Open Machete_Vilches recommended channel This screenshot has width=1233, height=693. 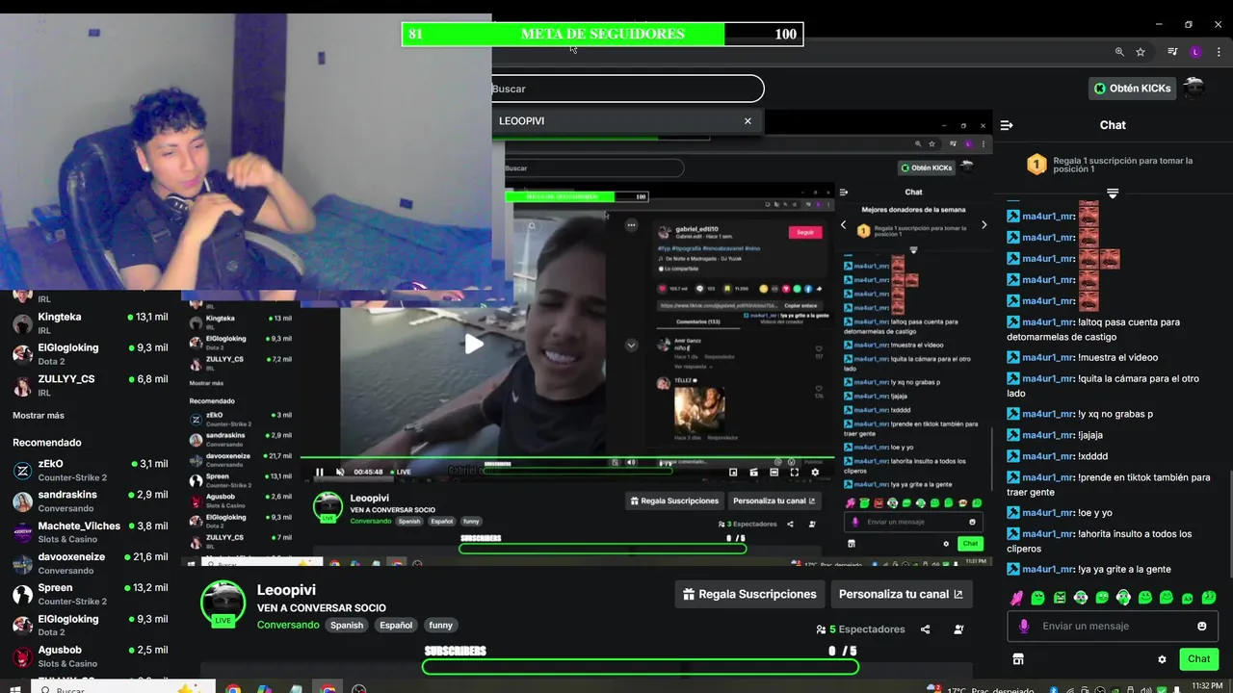pyautogui.click(x=90, y=532)
